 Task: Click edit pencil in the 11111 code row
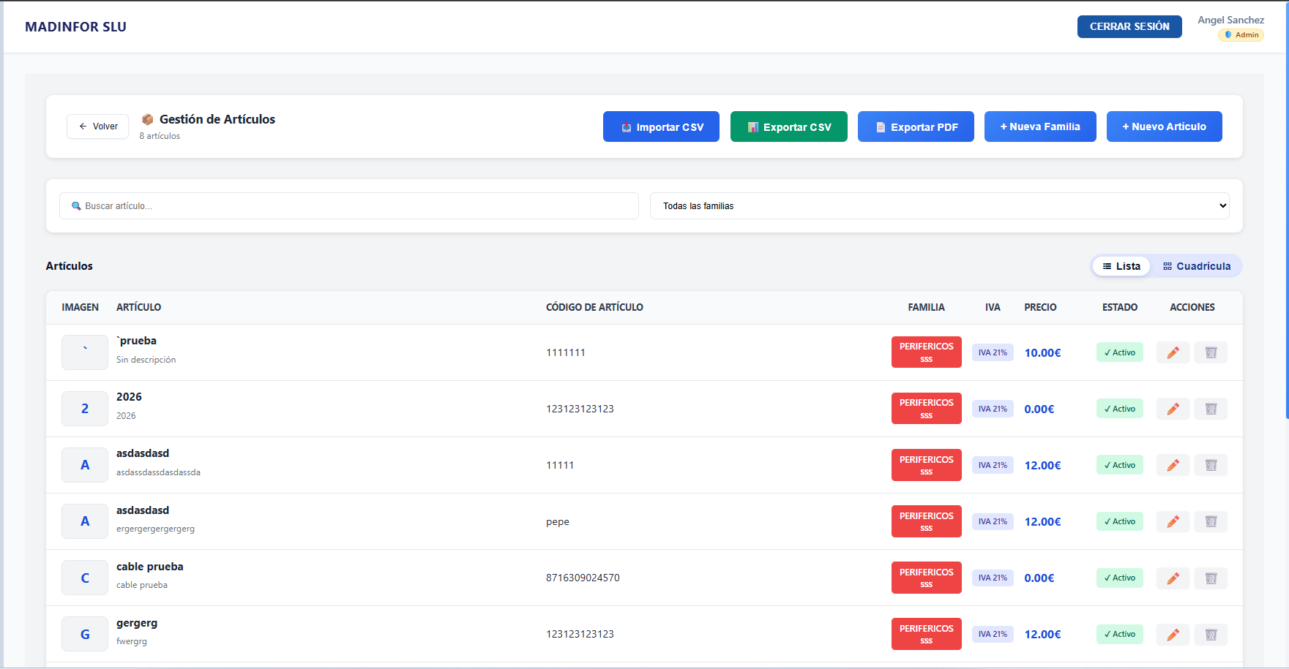click(x=1173, y=465)
